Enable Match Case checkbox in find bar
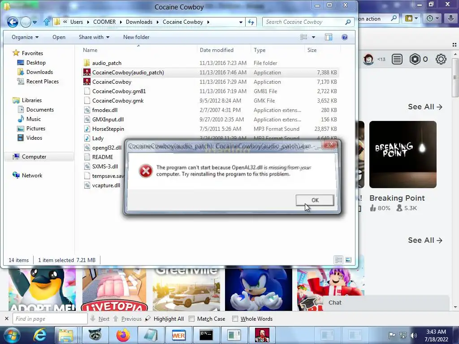Viewport: 459px width, 344px height. click(191, 319)
